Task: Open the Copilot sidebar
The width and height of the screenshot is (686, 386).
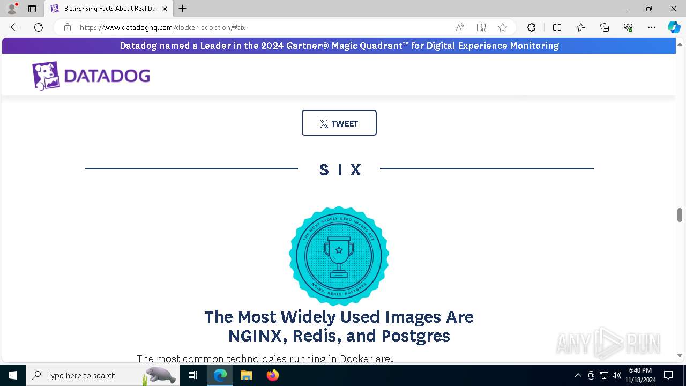Action: click(x=674, y=27)
